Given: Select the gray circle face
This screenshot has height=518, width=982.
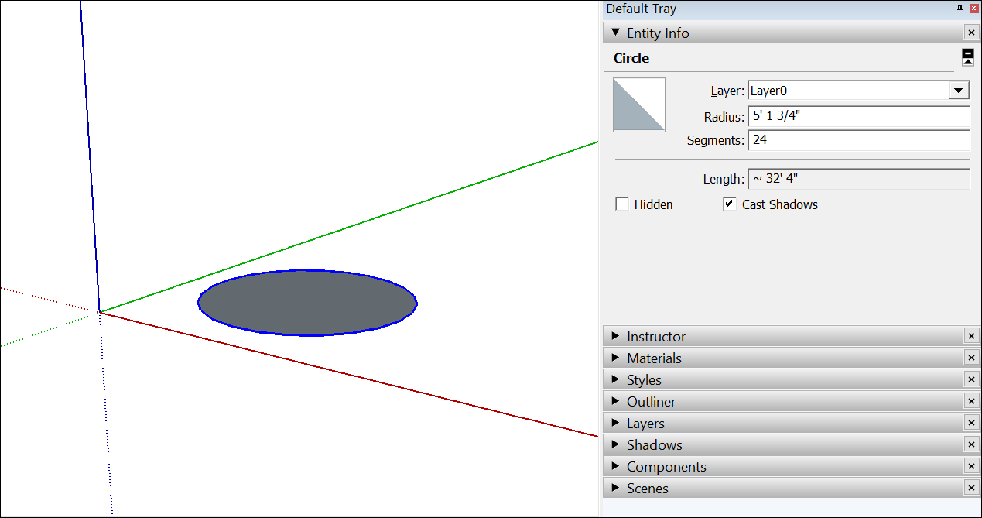Looking at the screenshot, I should pos(308,303).
